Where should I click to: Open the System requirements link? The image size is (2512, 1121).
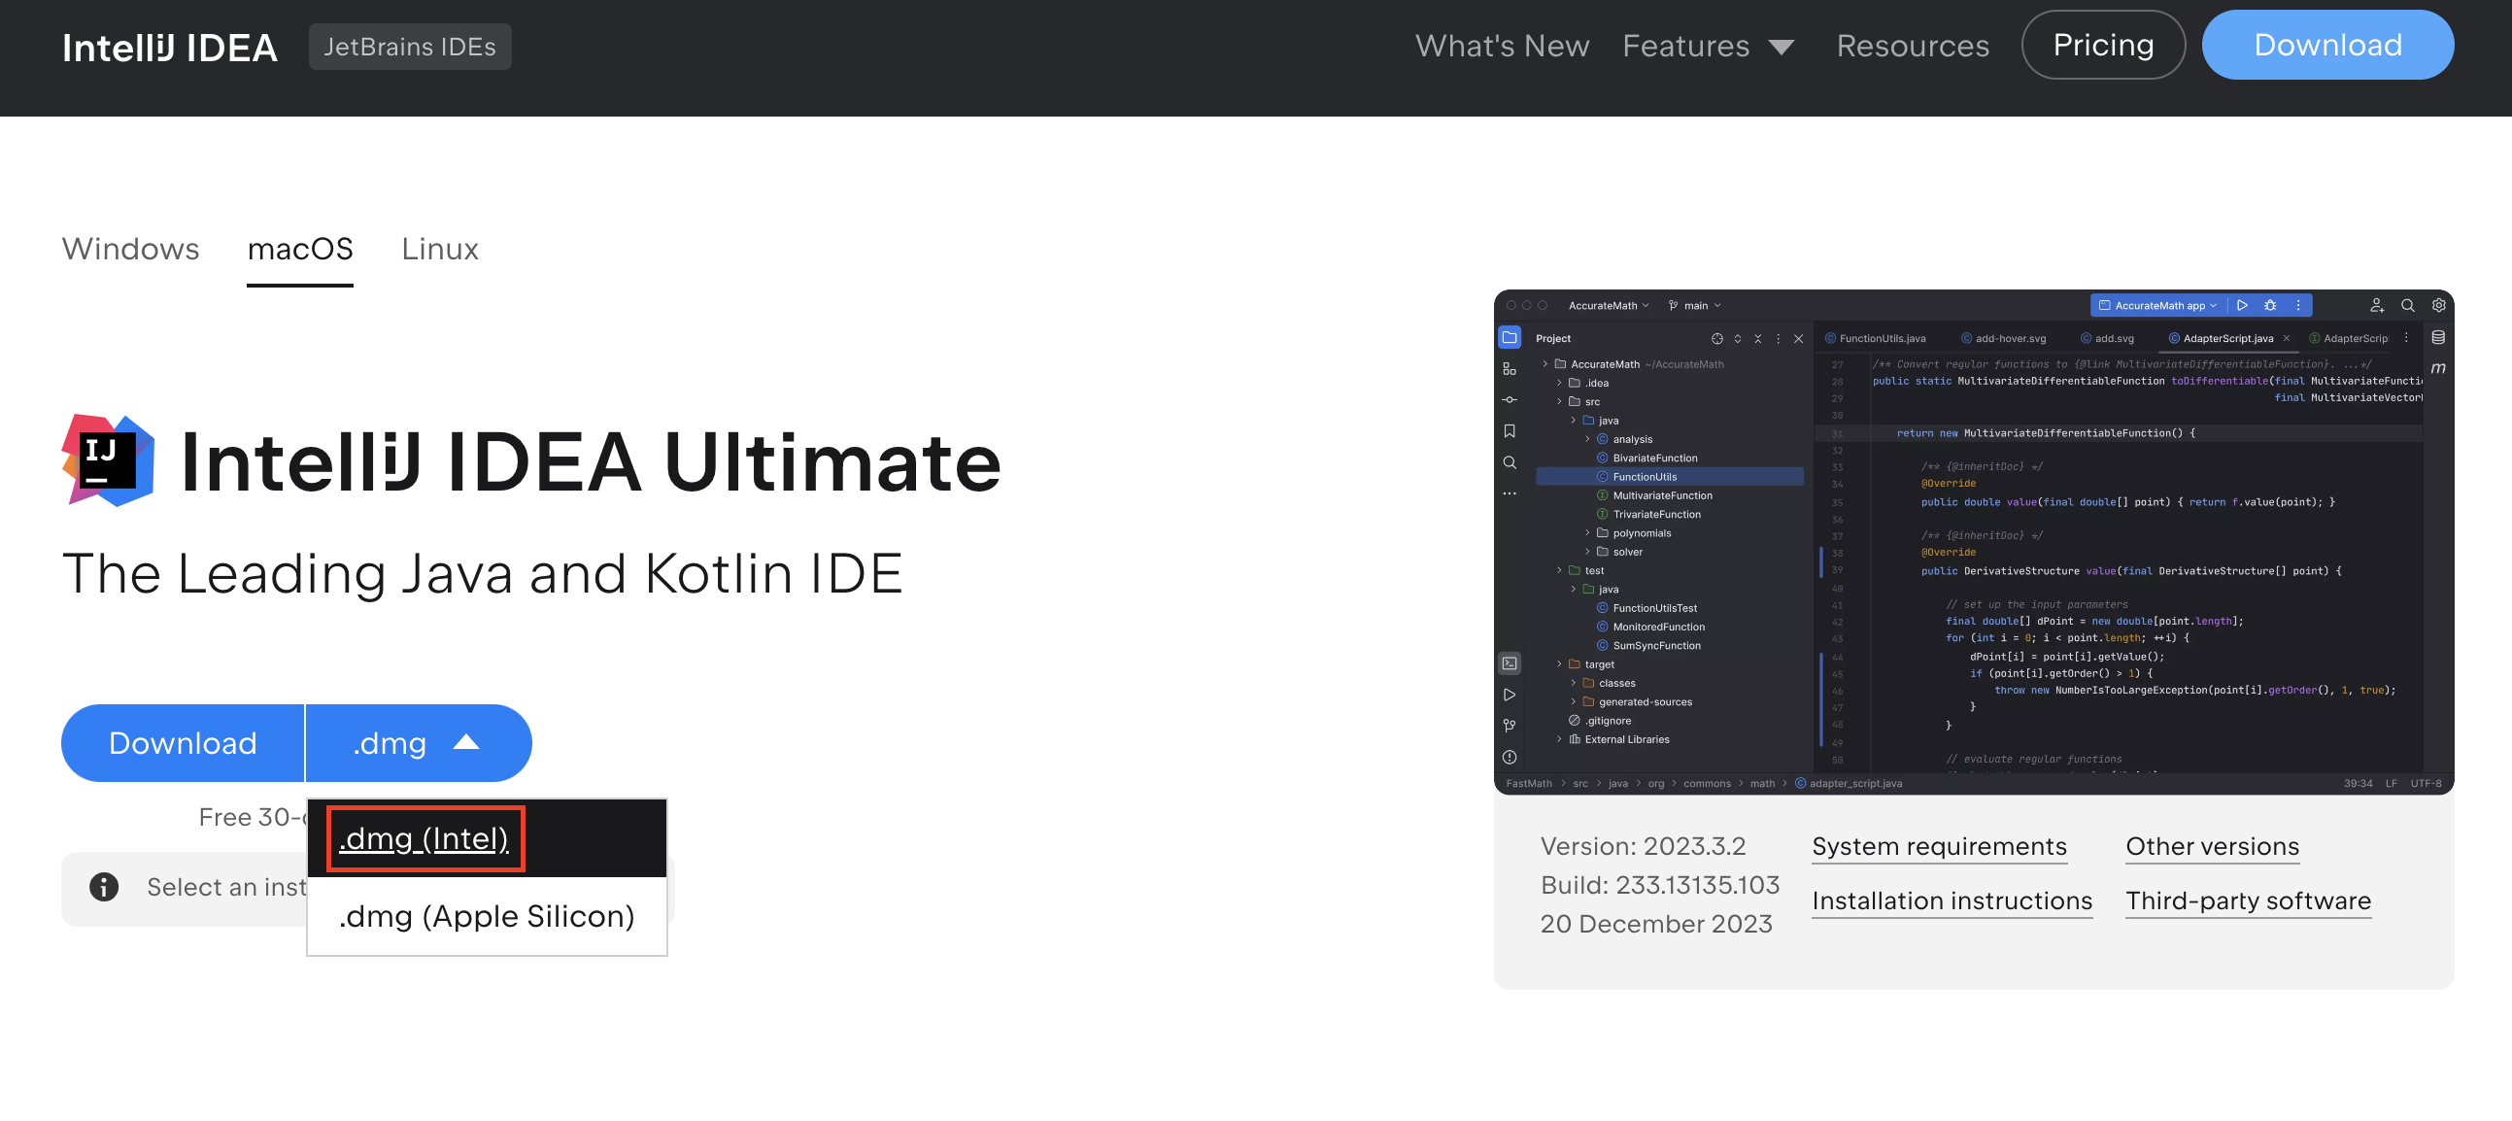pyautogui.click(x=1939, y=846)
